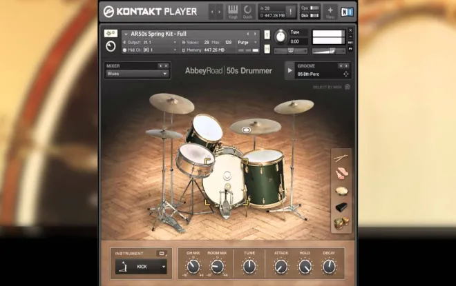Open instrument options gear icon
456x286 pixels.
pos(111,33)
